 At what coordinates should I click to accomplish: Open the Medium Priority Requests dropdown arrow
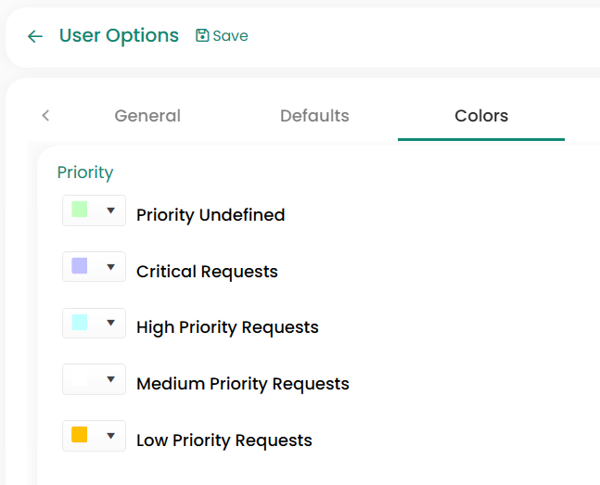110,379
